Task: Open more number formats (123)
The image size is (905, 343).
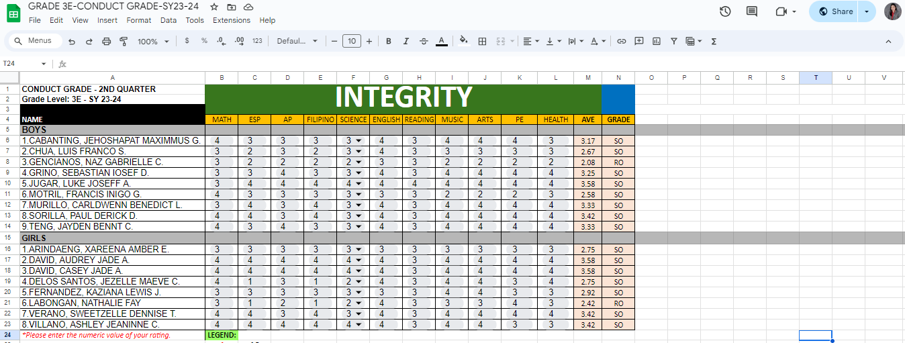Action: point(257,42)
